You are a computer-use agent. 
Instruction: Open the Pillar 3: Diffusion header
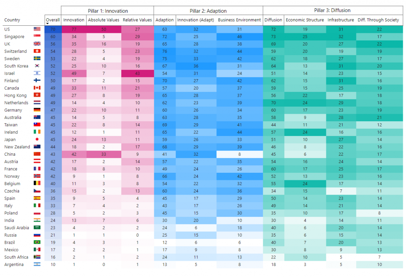coord(332,11)
